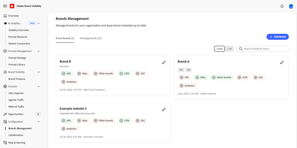297x148 pixels.
Task: Open the user profile avatar menu
Action: coord(291,6)
